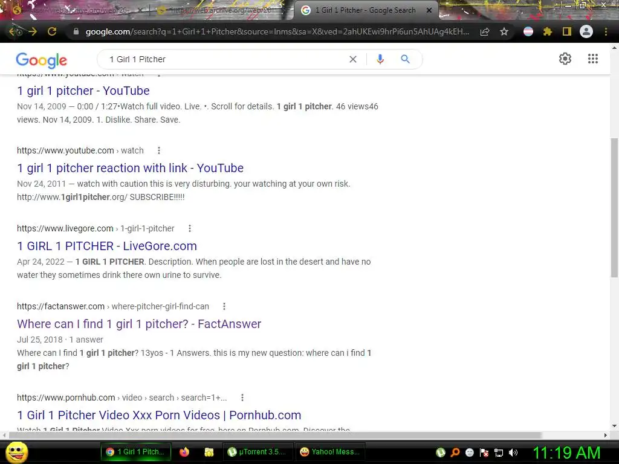This screenshot has height=464, width=619.
Task: Open Google quick settings gear
Action: [x=565, y=59]
